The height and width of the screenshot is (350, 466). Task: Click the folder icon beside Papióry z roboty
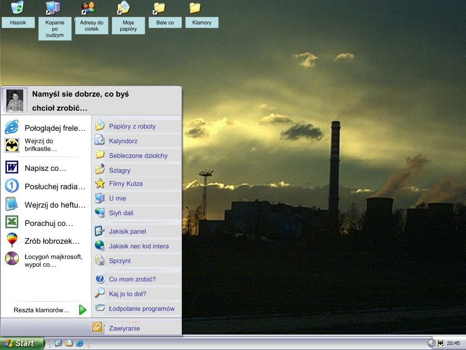[x=100, y=125]
